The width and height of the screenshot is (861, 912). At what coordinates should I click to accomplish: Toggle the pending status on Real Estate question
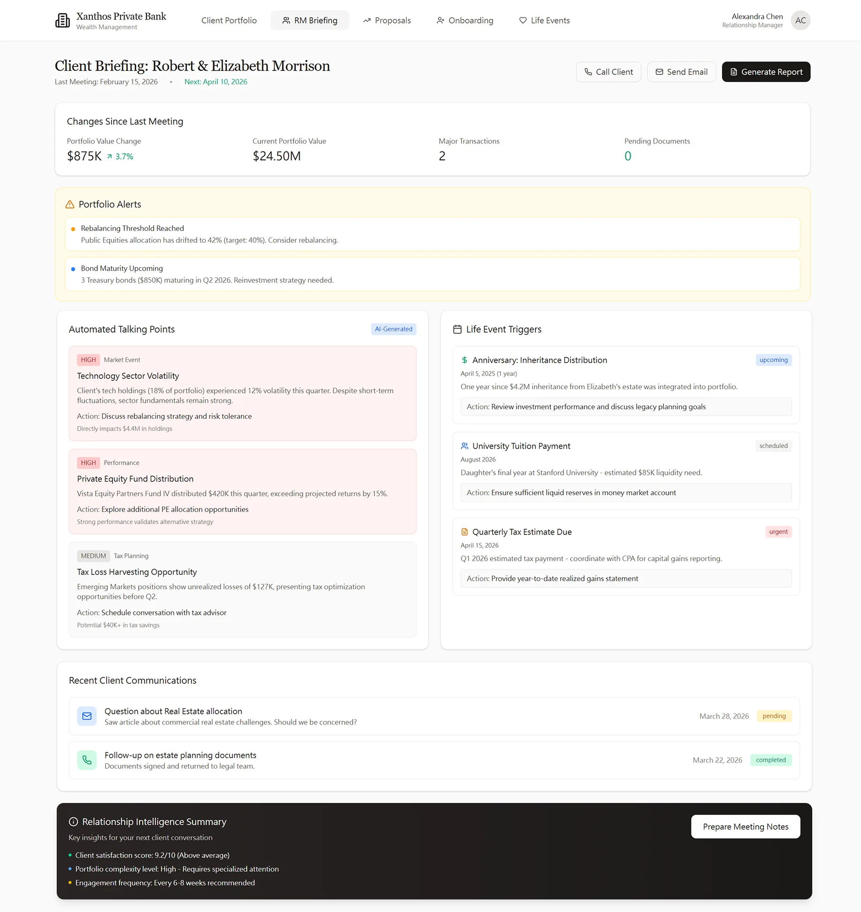pyautogui.click(x=774, y=716)
